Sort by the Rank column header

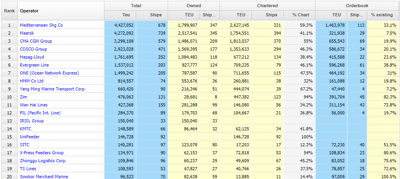point(10,11)
